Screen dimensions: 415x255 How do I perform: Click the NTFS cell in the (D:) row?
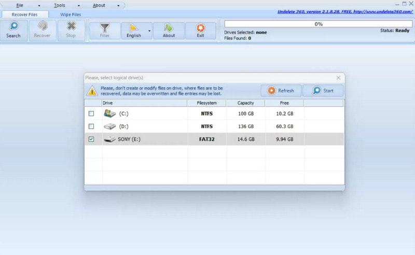[x=207, y=126]
